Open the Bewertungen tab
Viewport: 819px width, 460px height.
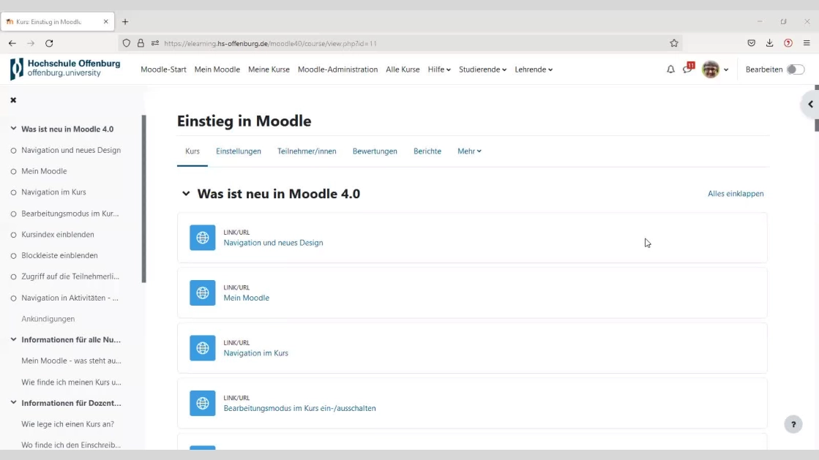(375, 151)
